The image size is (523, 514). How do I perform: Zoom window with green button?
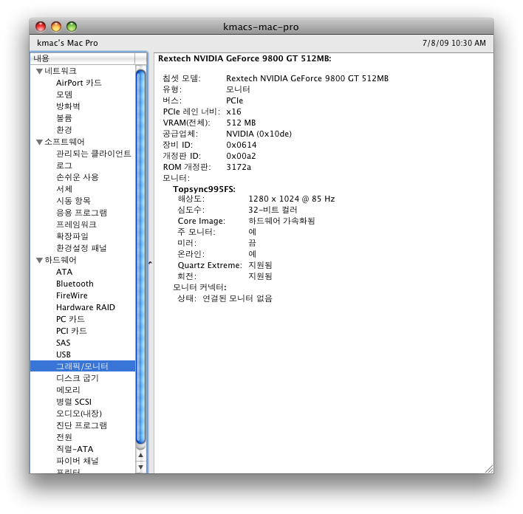click(72, 27)
